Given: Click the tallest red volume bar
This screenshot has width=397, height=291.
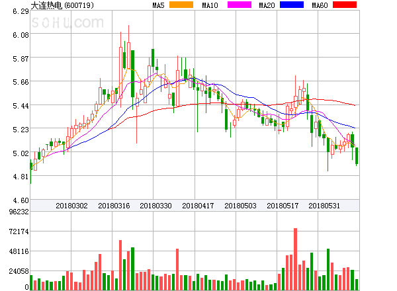Looking at the screenshot, I should pyautogui.click(x=295, y=259).
